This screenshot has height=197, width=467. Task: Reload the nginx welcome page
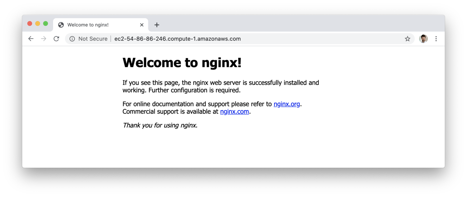tap(56, 39)
